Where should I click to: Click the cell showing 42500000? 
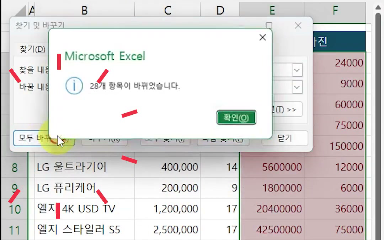click(272, 230)
